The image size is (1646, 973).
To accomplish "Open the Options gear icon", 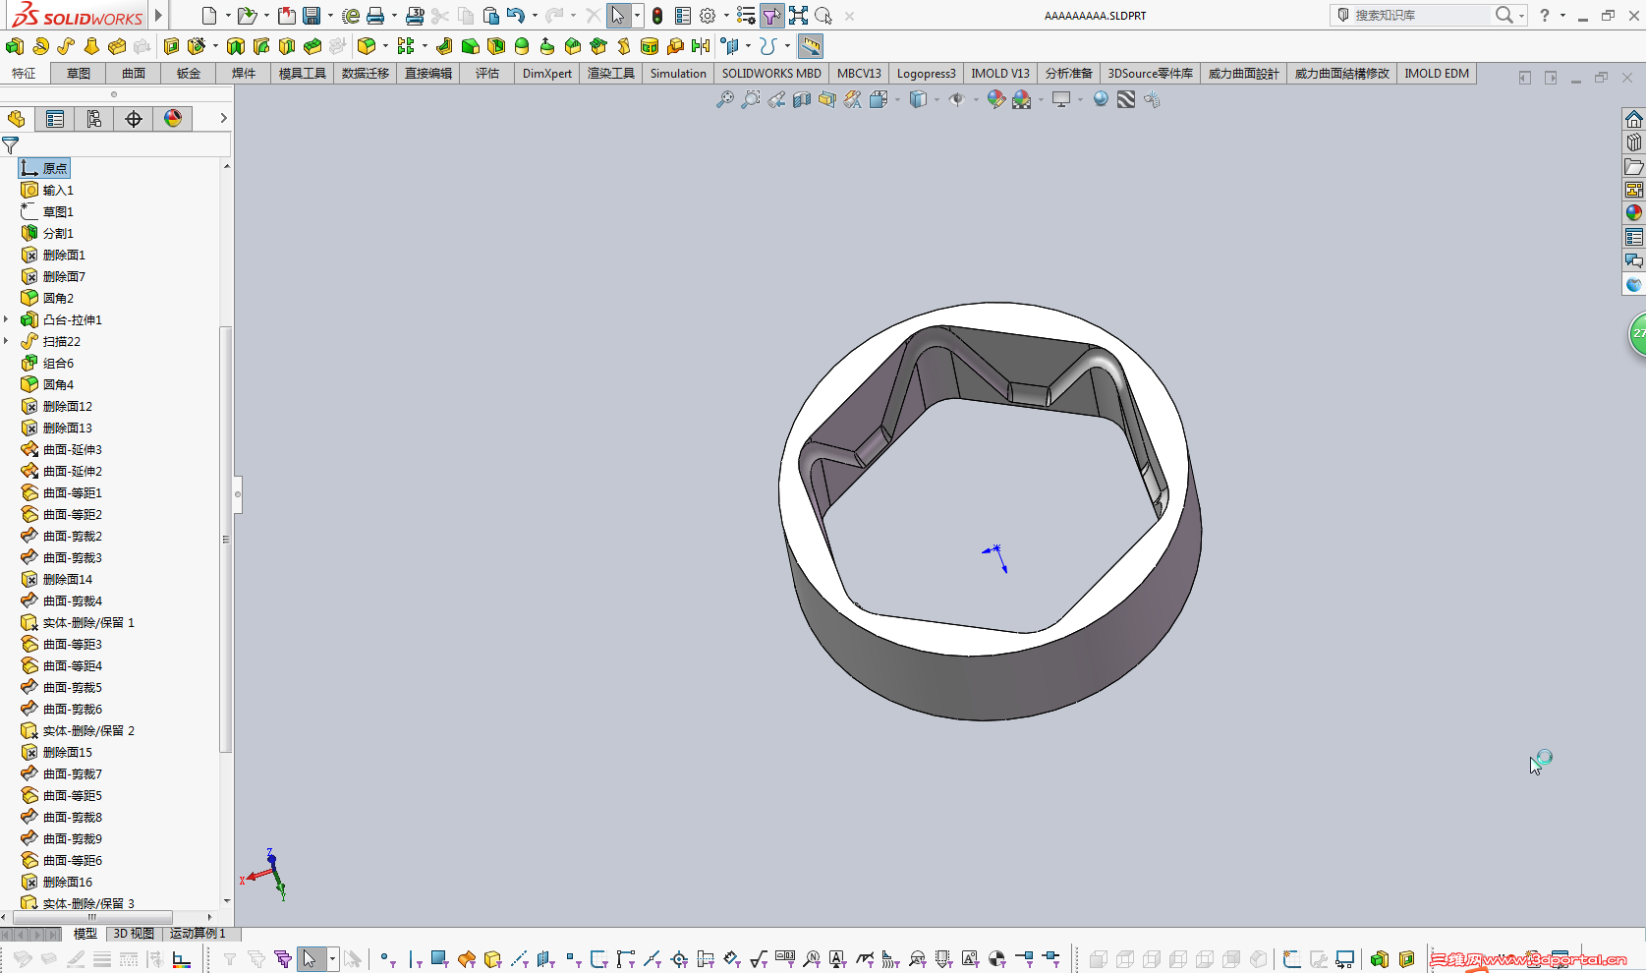I will coord(708,16).
